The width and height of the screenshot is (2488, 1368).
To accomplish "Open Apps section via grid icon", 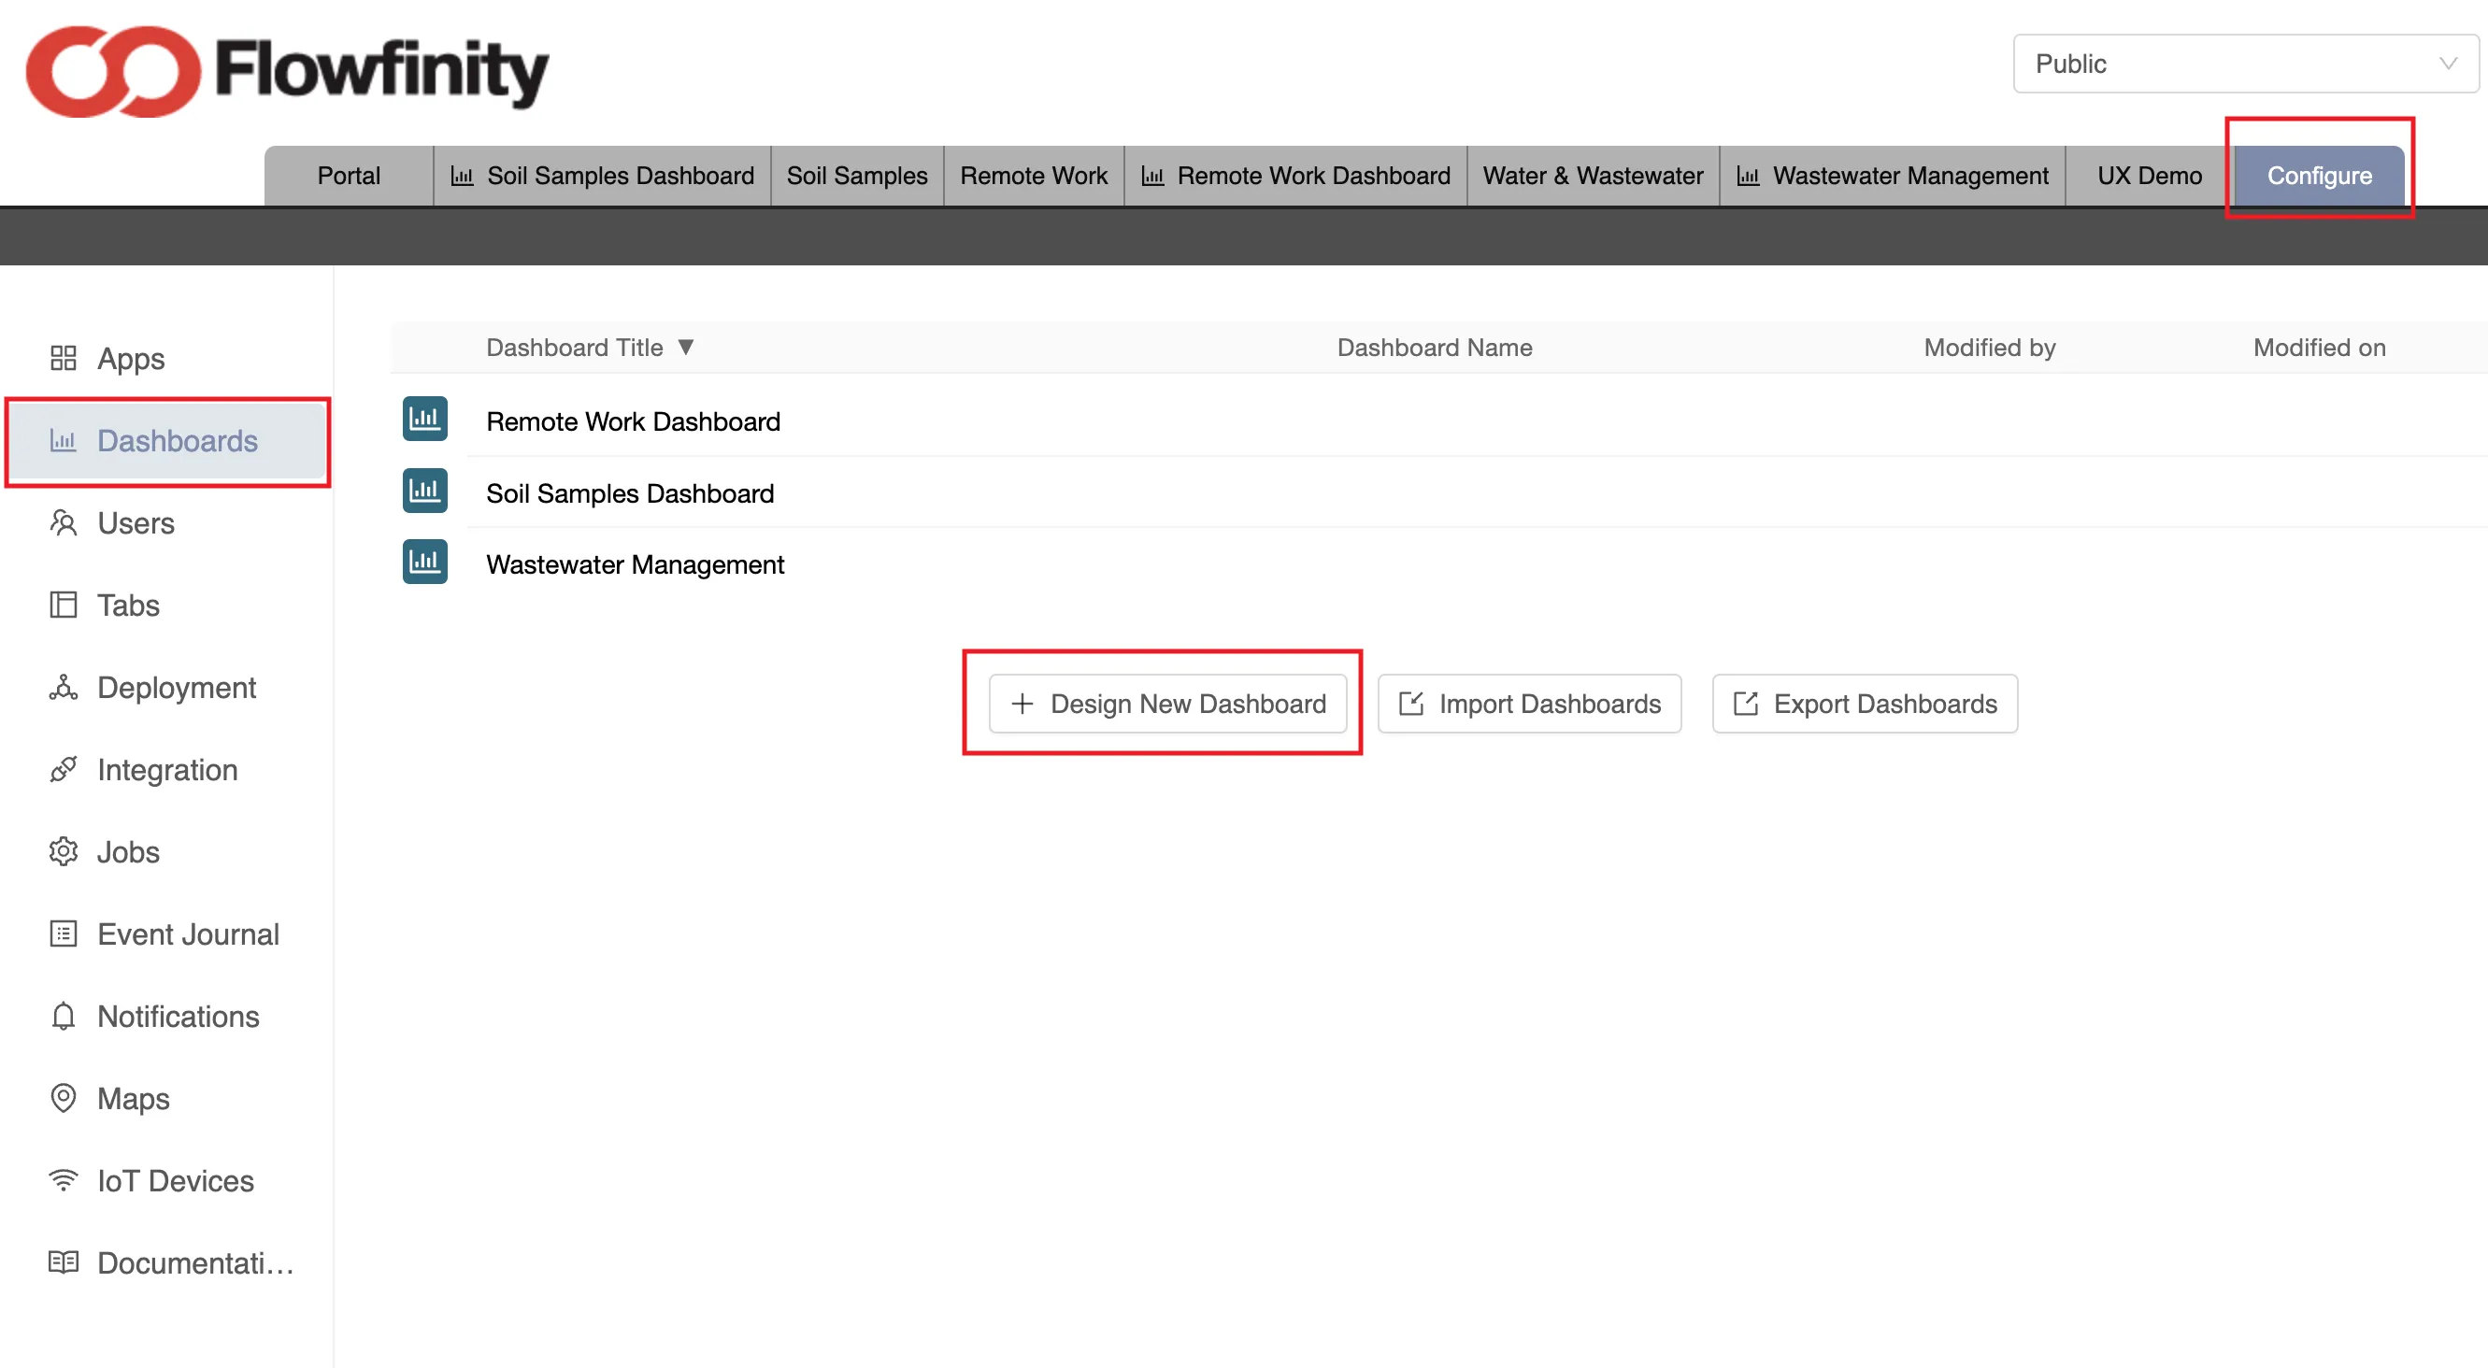I will pyautogui.click(x=63, y=358).
